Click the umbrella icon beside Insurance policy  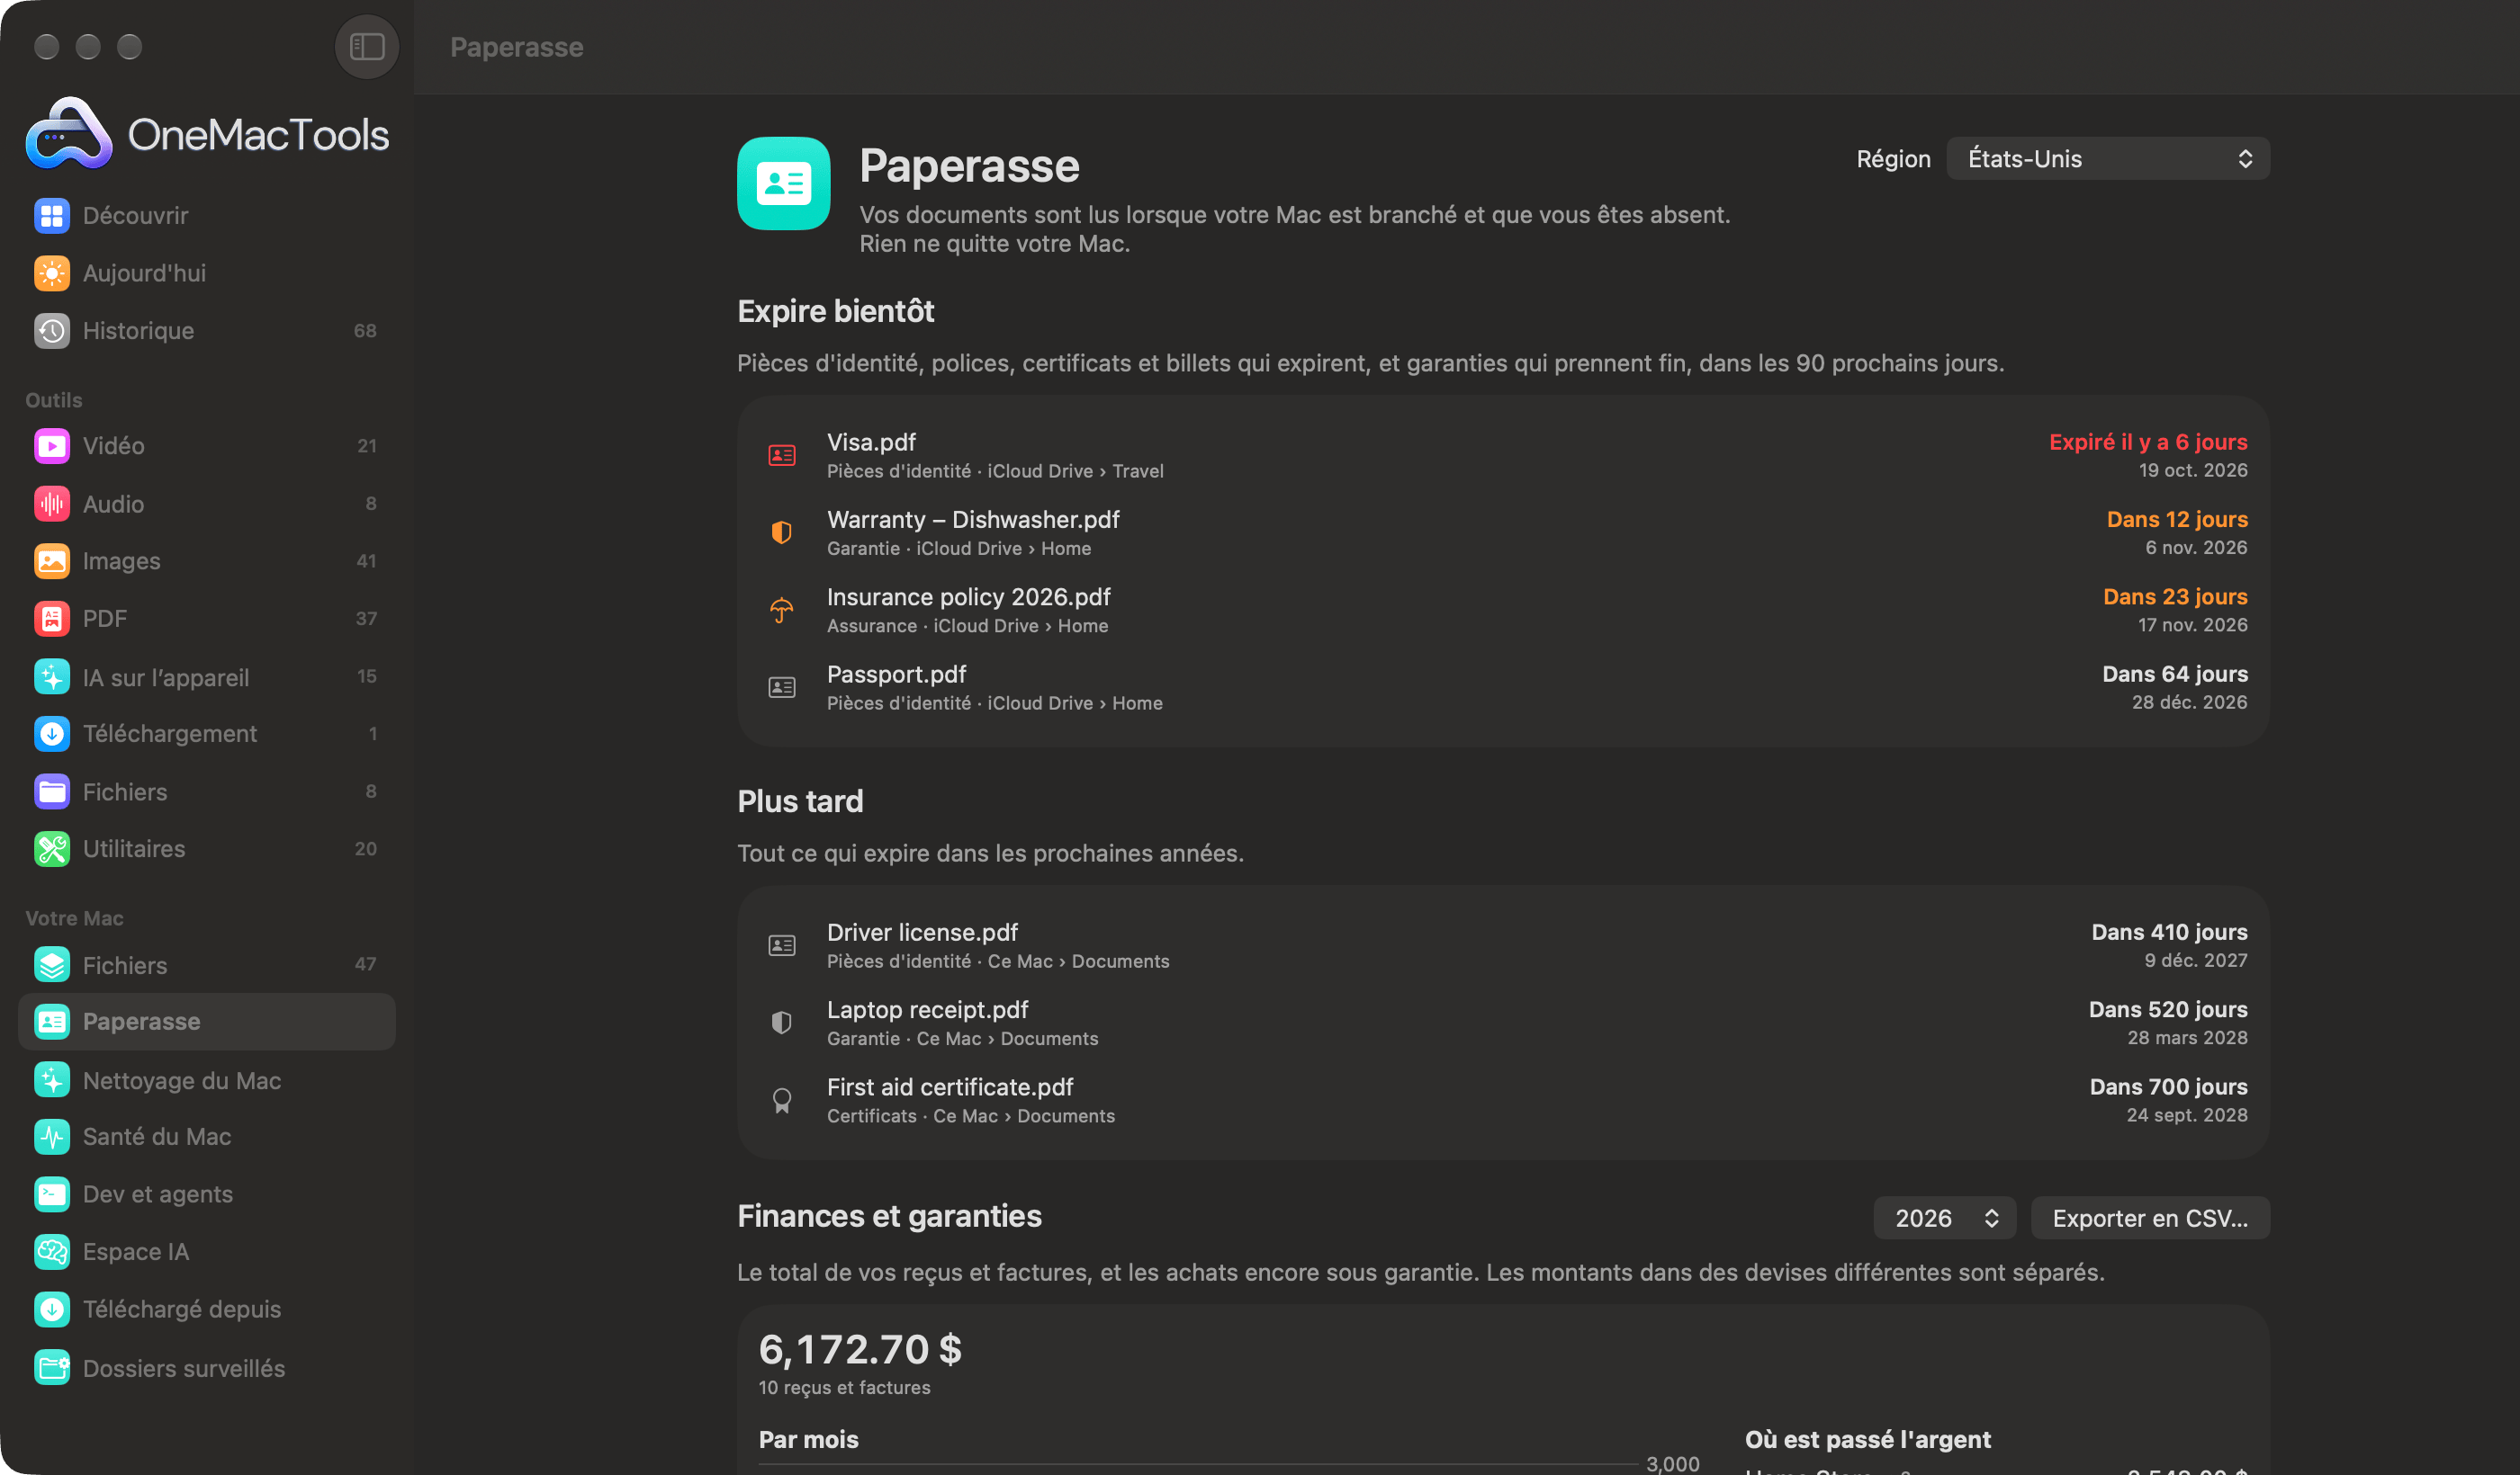782,611
